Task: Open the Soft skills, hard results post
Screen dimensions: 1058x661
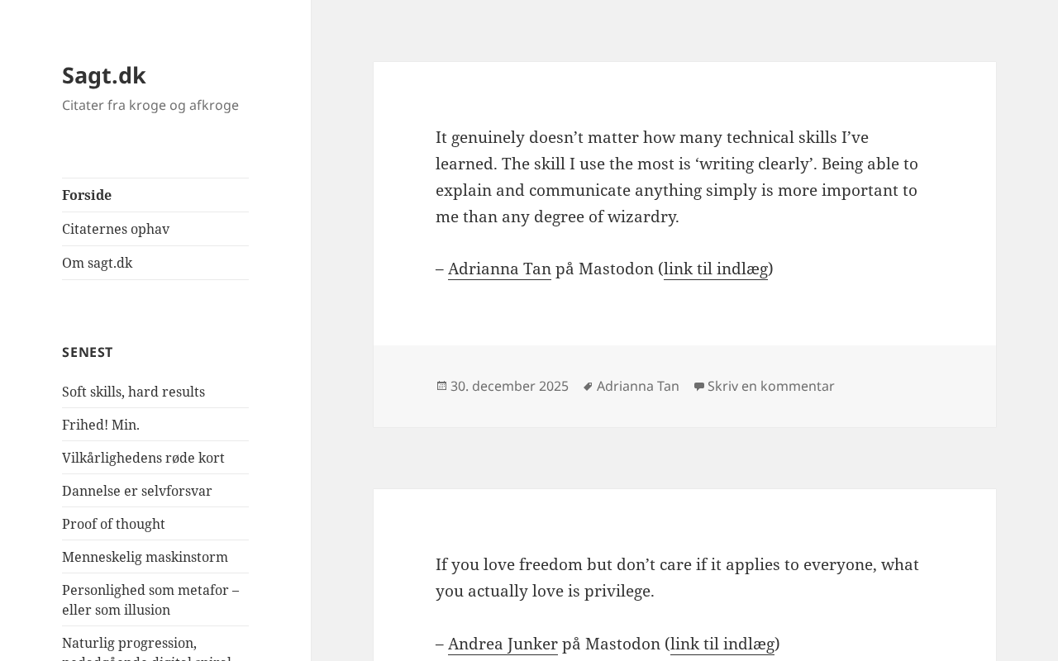Action: click(133, 392)
